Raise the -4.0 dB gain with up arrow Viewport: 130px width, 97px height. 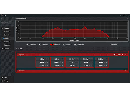click(104, 62)
